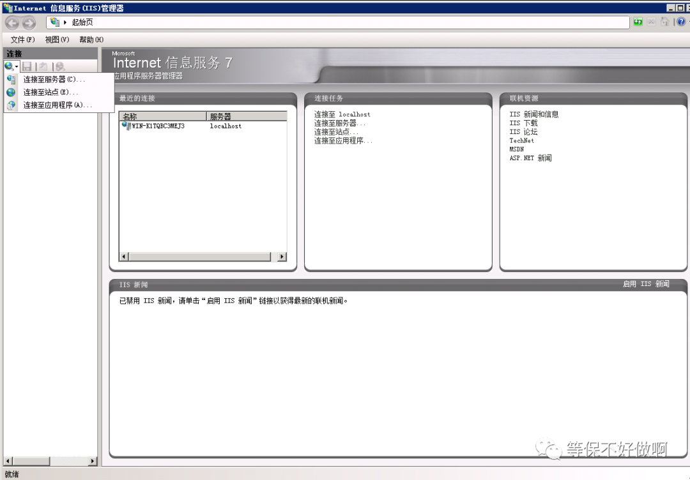690x480 pixels.
Task: Click the delete connection icon in Connections toolbar
Action: click(x=60, y=66)
